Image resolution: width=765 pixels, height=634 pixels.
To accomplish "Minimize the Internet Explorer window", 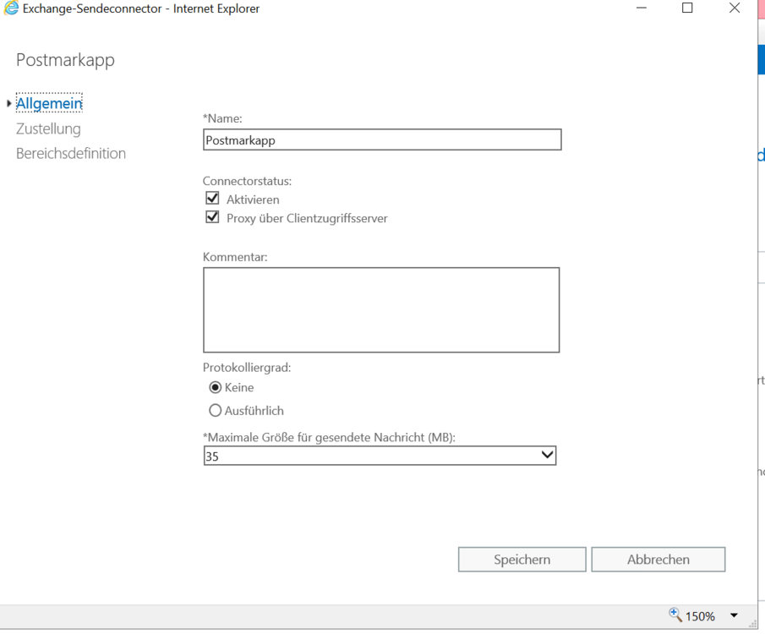I will click(x=642, y=8).
